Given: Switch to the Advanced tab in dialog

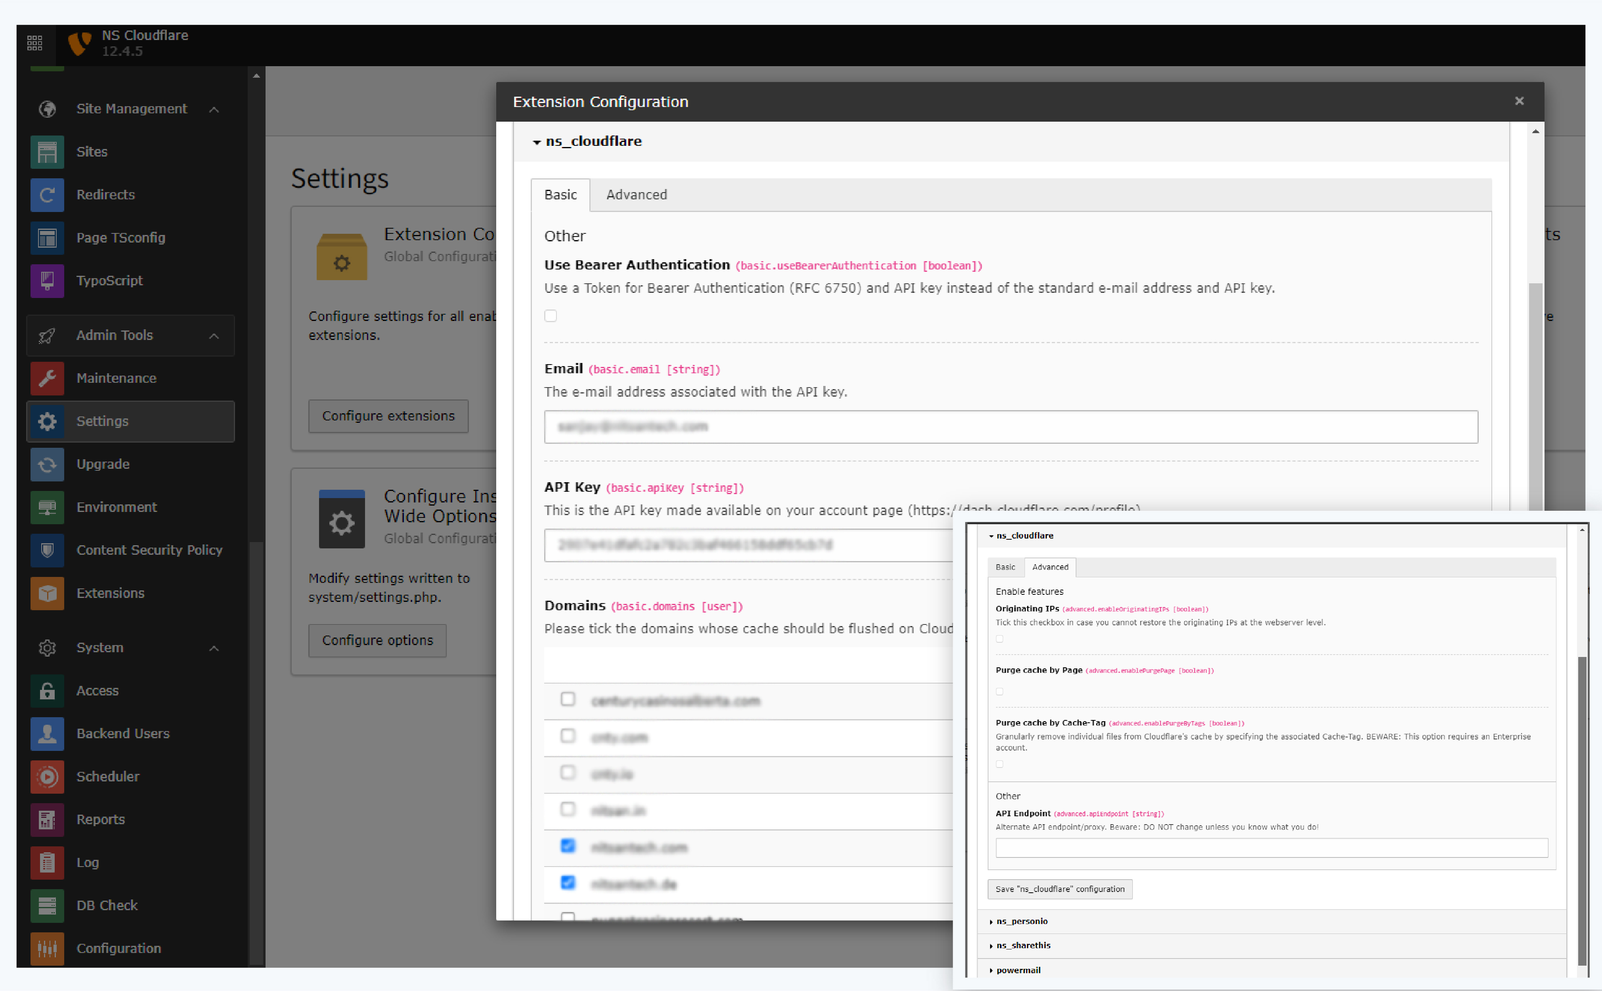Looking at the screenshot, I should point(637,195).
